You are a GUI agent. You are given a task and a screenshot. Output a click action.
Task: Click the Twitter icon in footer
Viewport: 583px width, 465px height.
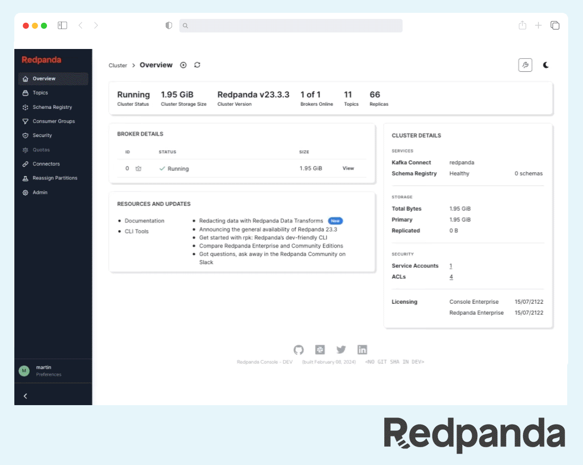coord(341,350)
